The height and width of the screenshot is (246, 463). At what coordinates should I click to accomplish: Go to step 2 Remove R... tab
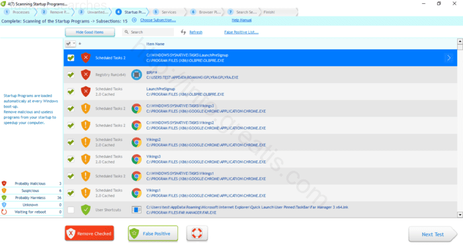[x=56, y=12]
